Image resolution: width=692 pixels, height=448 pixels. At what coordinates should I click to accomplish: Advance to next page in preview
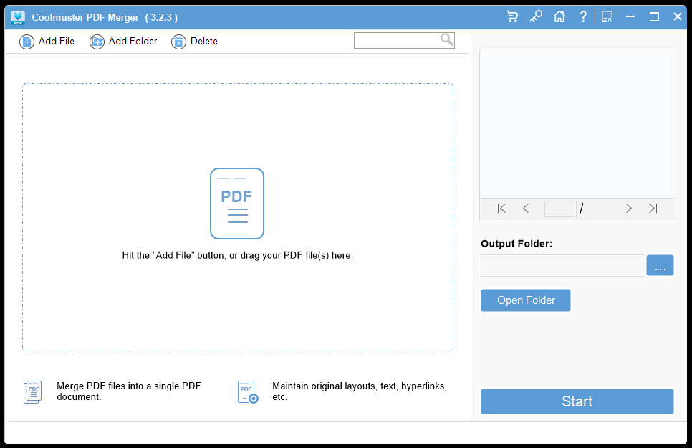629,209
